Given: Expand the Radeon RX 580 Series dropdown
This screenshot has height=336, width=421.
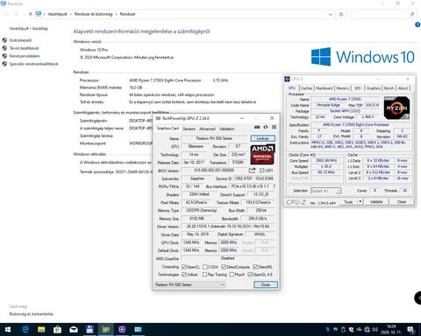Looking at the screenshot, I should coord(189,284).
